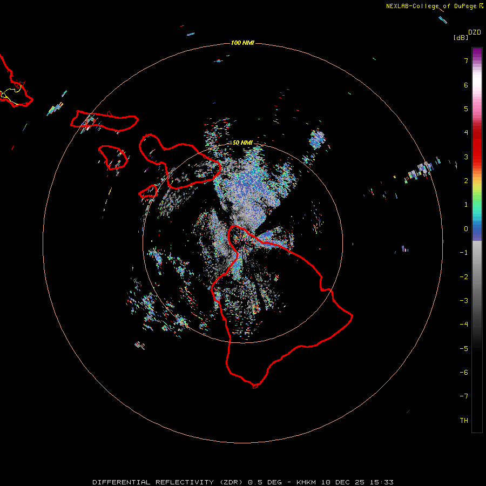Click the 3 value on the ZDR colorbar
Viewport: 486px width, 486px height.
pyautogui.click(x=466, y=157)
